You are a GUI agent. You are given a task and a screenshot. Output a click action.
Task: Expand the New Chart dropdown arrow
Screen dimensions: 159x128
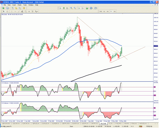5,8
